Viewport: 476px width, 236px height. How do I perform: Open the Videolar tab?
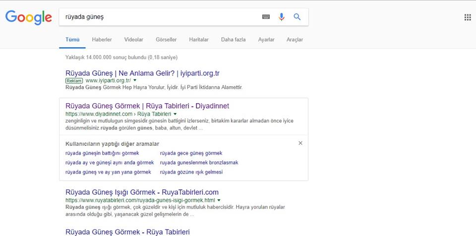(x=133, y=40)
